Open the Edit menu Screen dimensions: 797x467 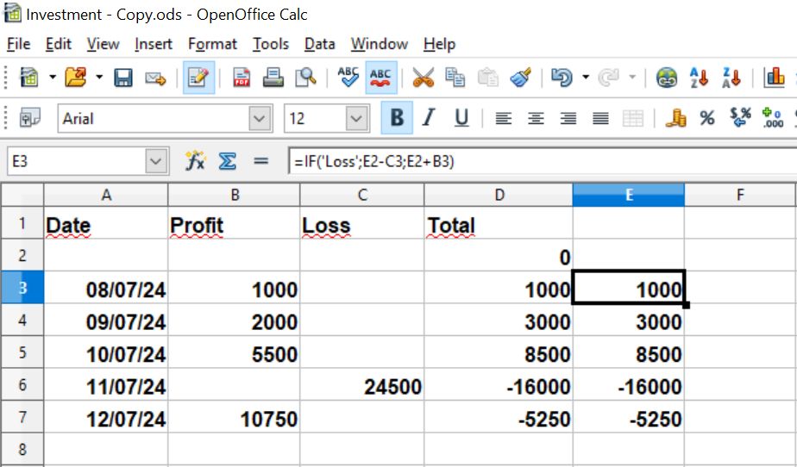point(58,44)
